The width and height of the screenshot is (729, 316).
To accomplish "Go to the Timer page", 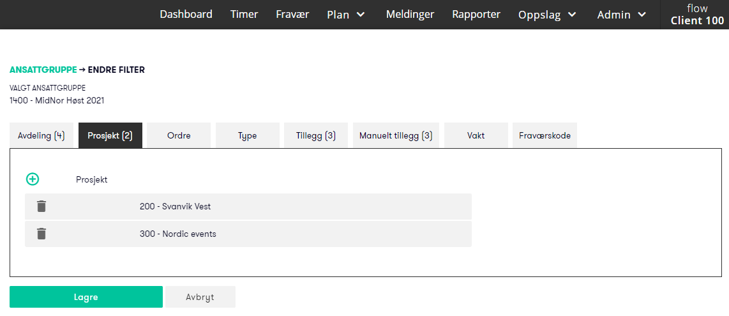I will (244, 14).
